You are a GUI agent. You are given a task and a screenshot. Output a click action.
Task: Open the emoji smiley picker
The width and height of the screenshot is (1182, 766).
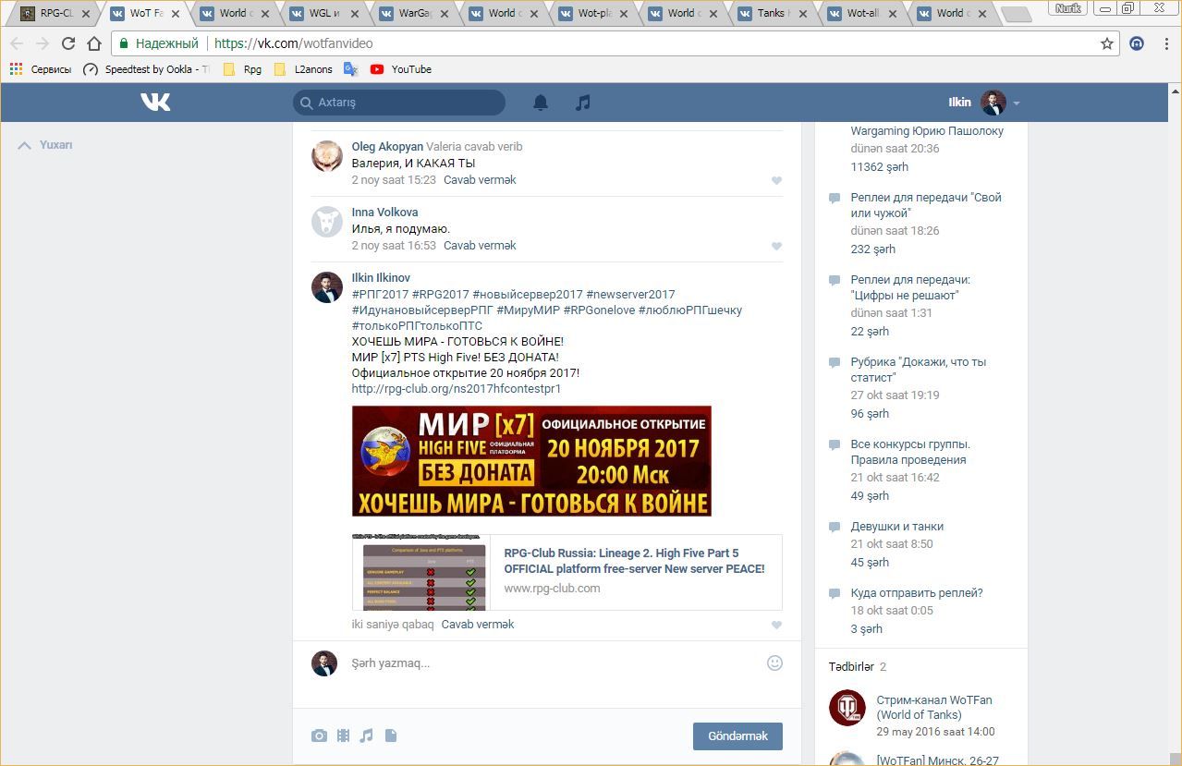tap(774, 663)
